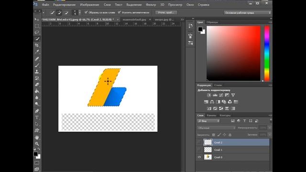
Task: Open the brush picker dropdown
Action: 80,13
